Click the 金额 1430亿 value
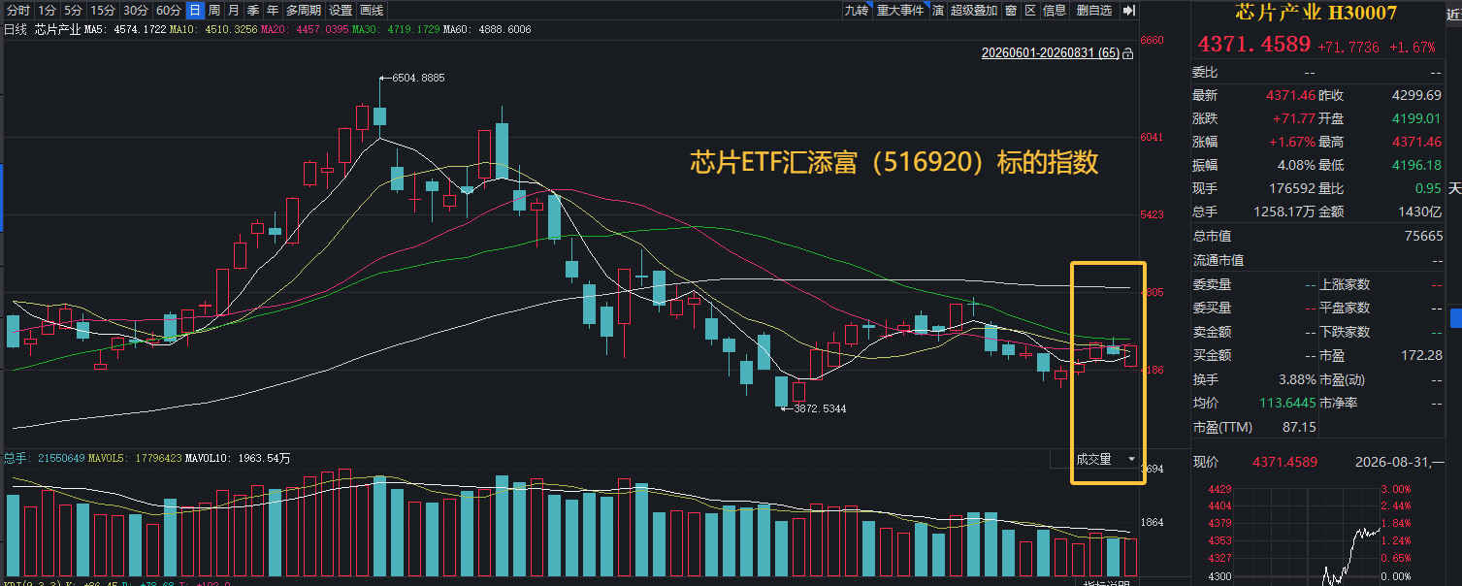Image resolution: width=1462 pixels, height=586 pixels. point(1421,212)
